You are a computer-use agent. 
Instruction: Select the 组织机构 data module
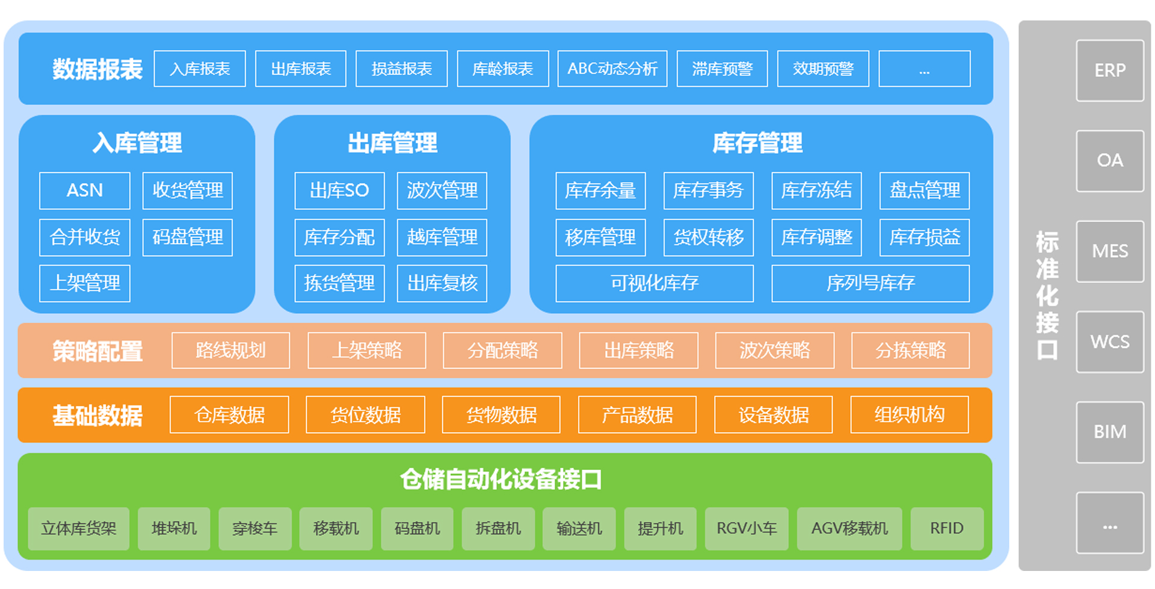click(x=909, y=415)
